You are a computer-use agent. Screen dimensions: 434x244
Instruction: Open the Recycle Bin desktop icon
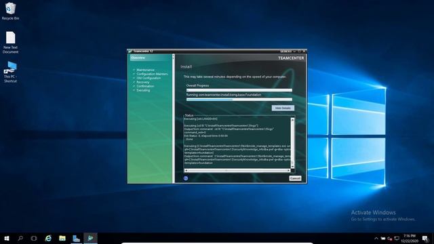point(10,11)
